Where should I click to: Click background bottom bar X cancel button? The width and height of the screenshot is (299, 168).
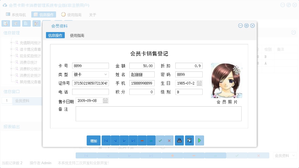point(259,156)
